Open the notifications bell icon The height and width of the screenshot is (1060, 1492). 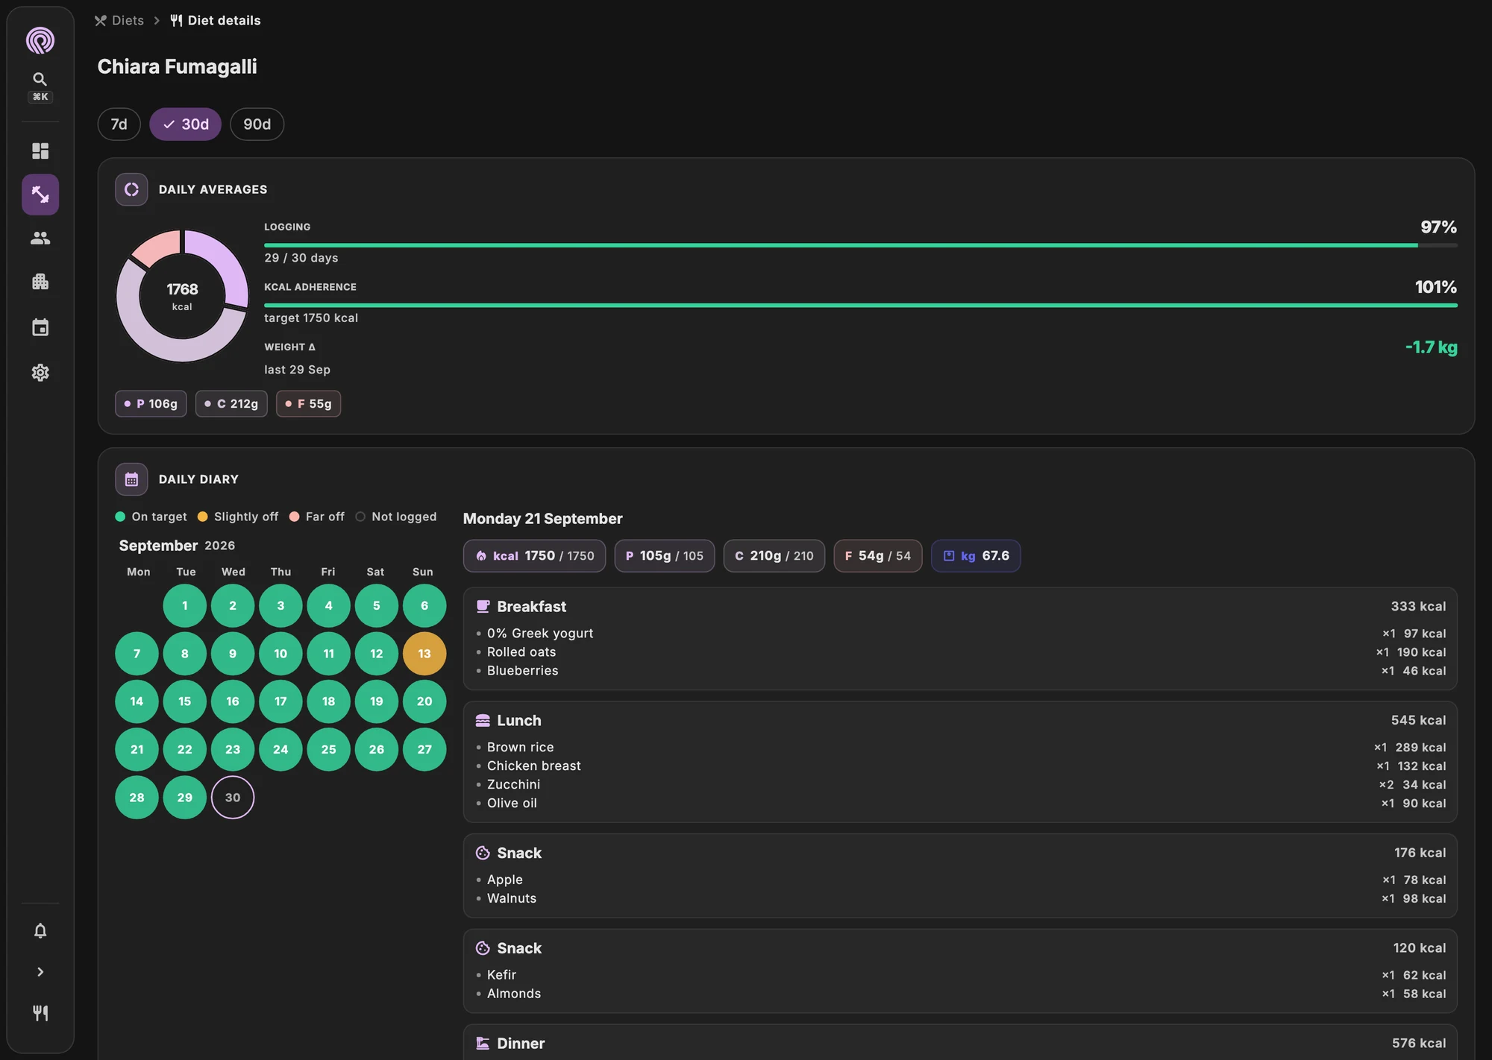[40, 930]
